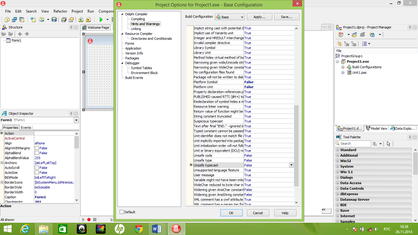The width and height of the screenshot is (418, 235).
Task: Switch to Model View tab
Action: [x=376, y=129]
